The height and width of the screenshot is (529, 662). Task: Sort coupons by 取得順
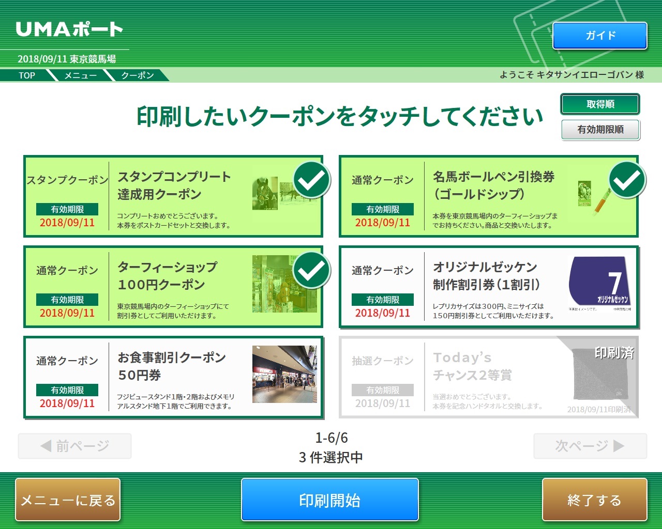point(600,104)
